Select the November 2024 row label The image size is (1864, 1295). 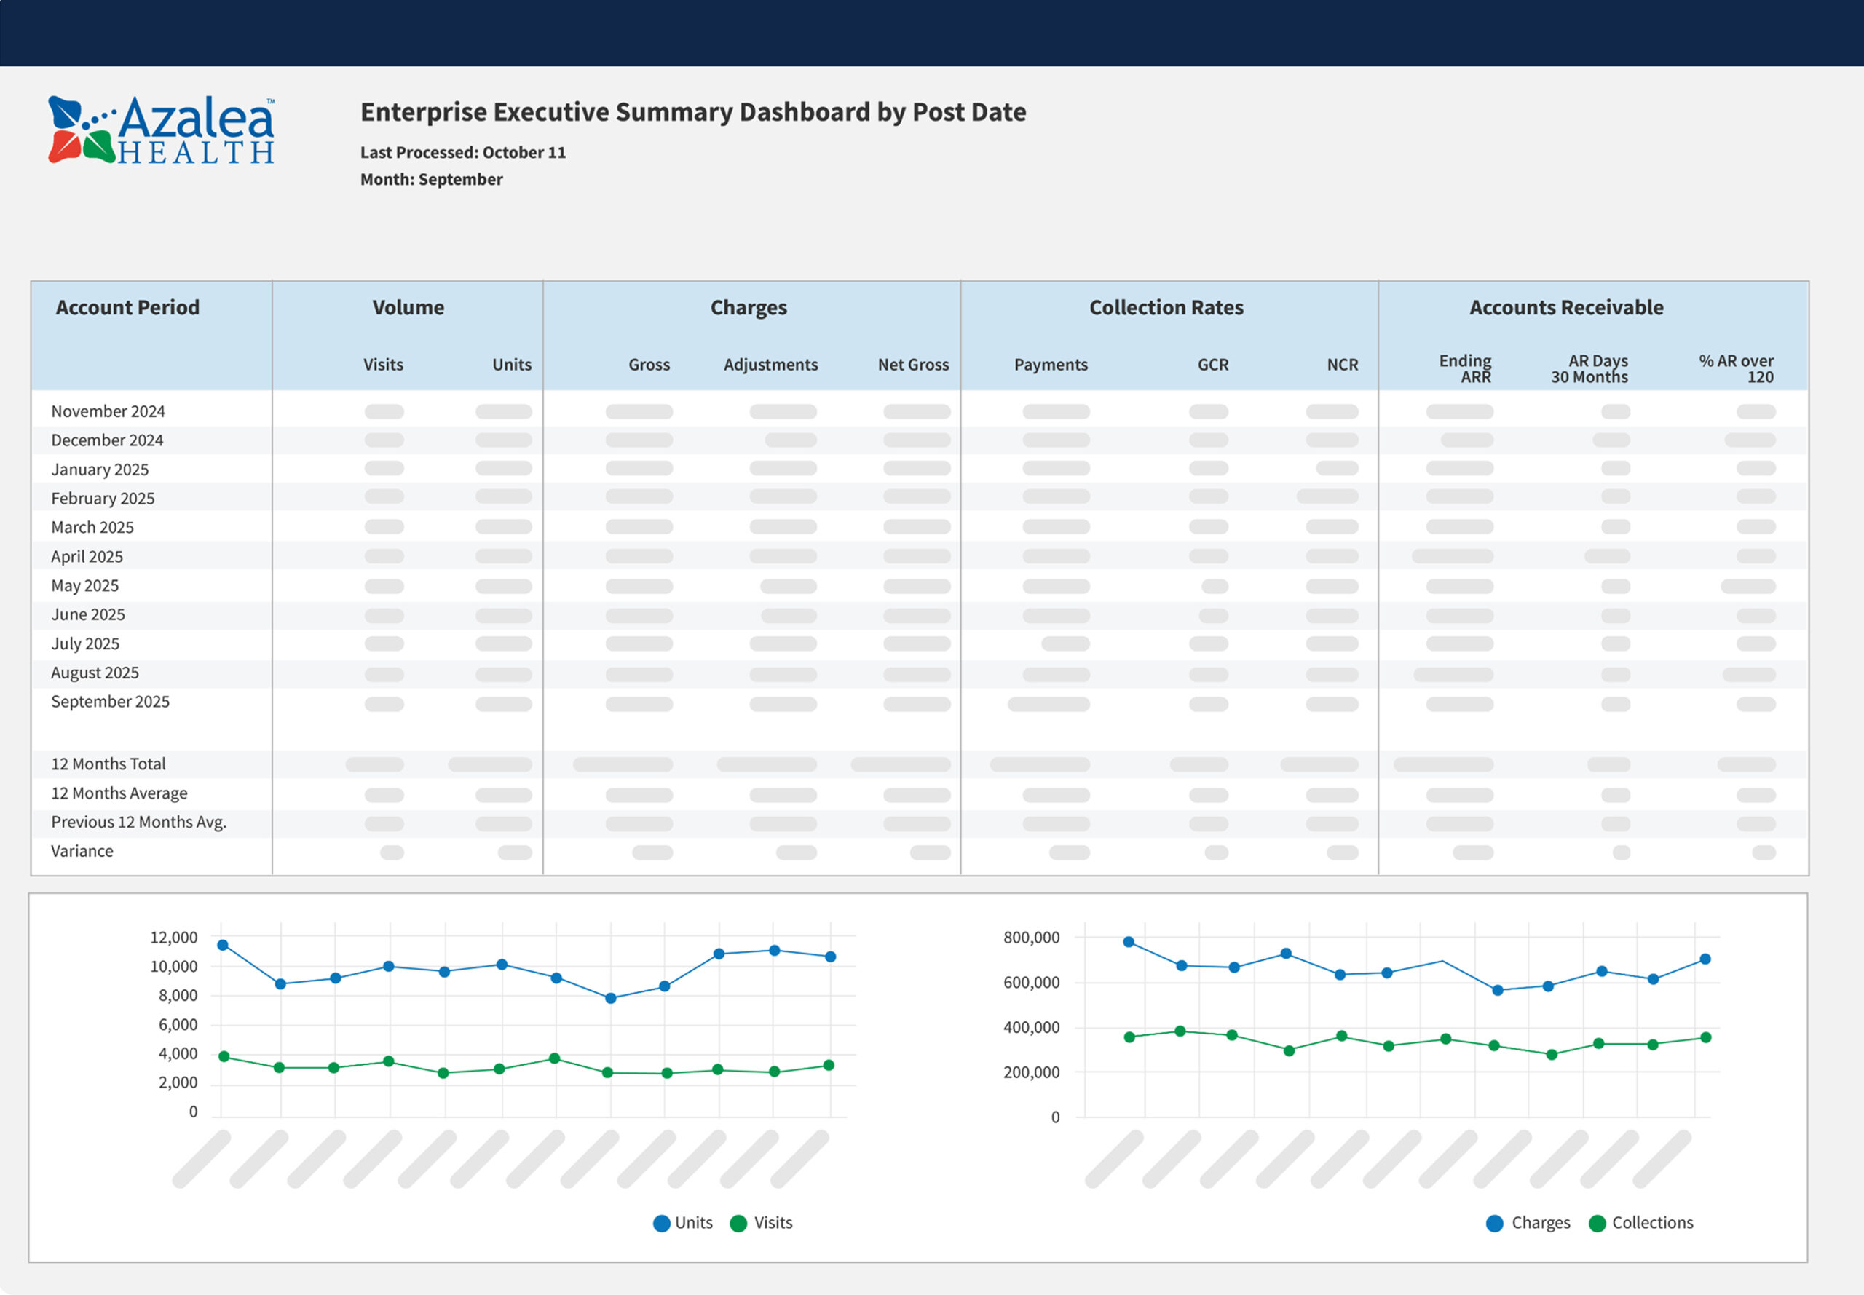click(x=108, y=411)
